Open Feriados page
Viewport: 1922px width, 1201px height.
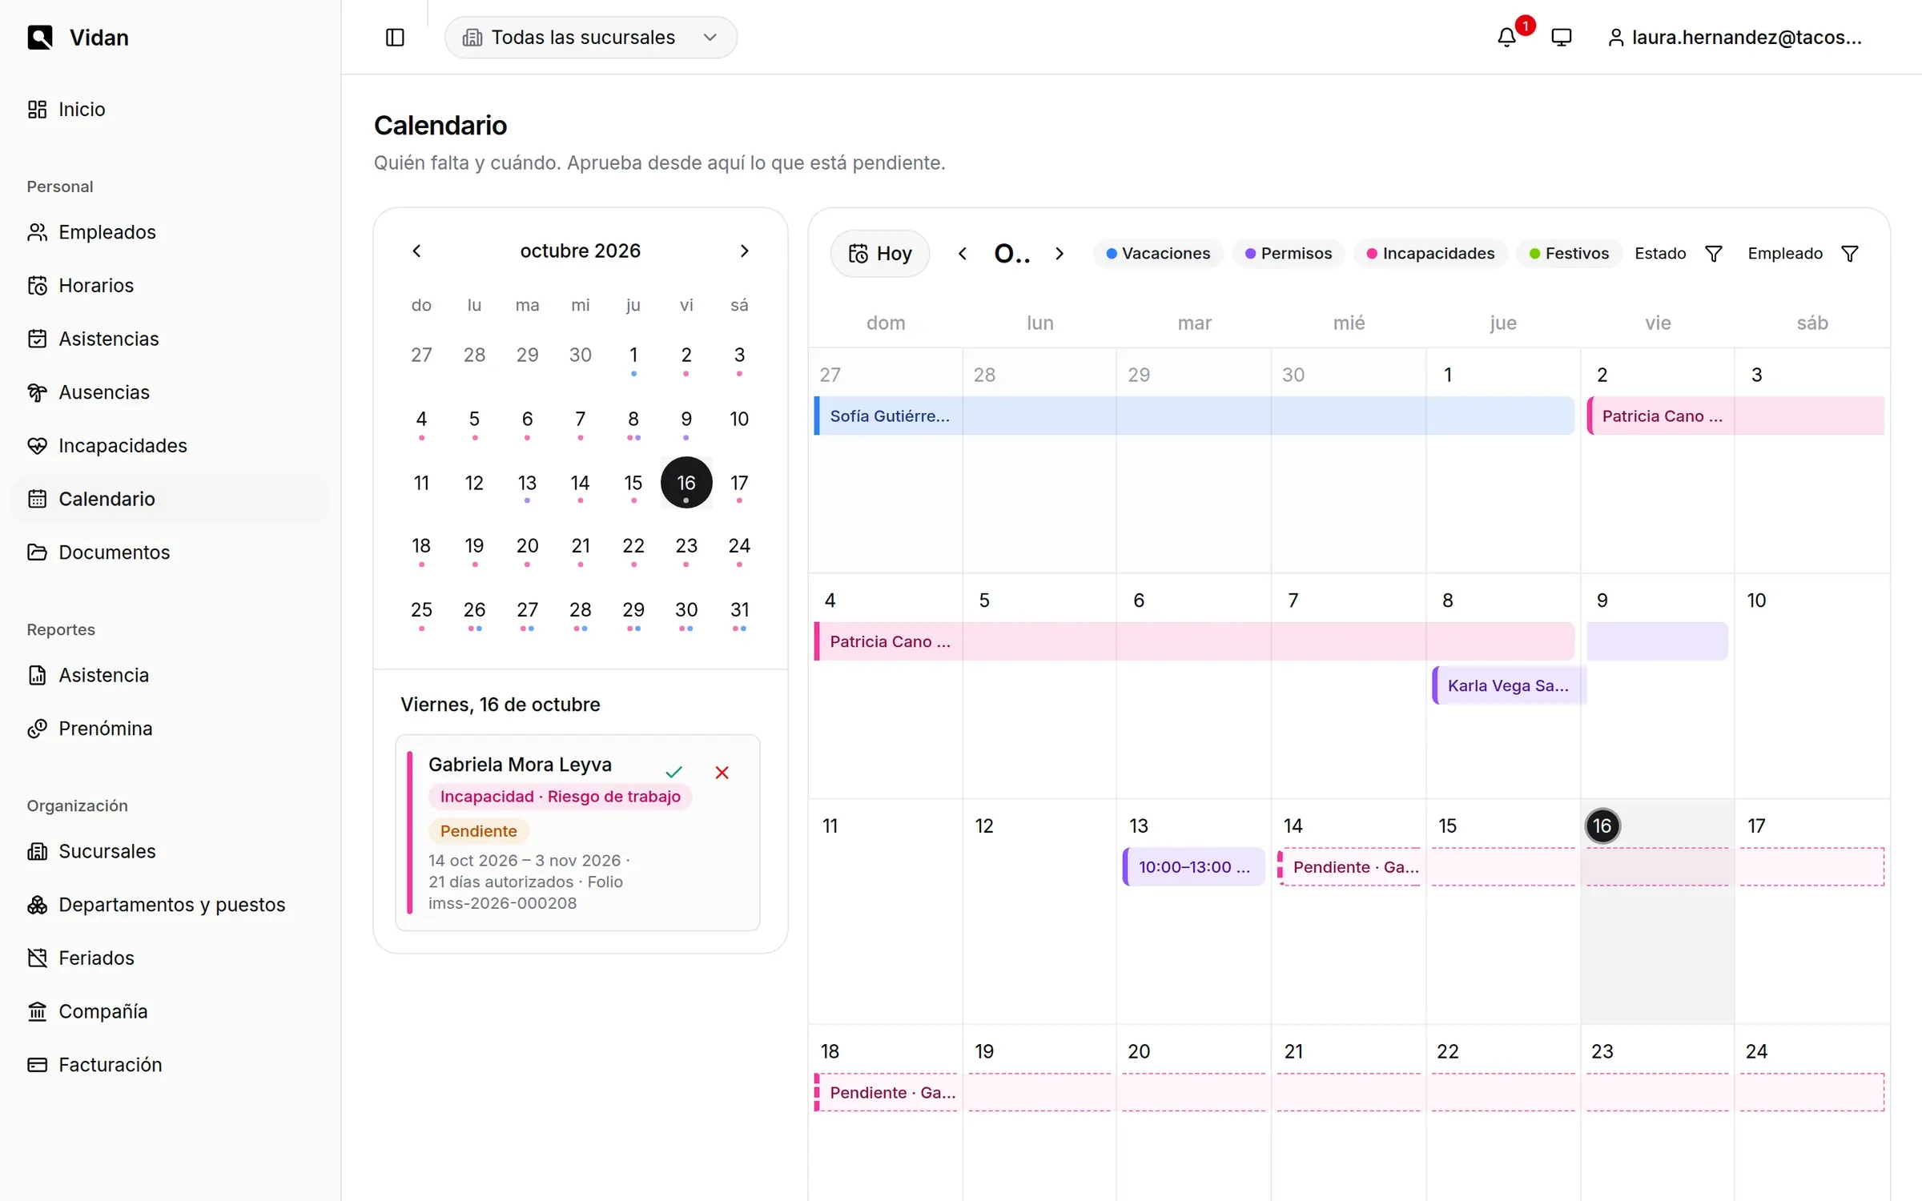[x=170, y=958]
